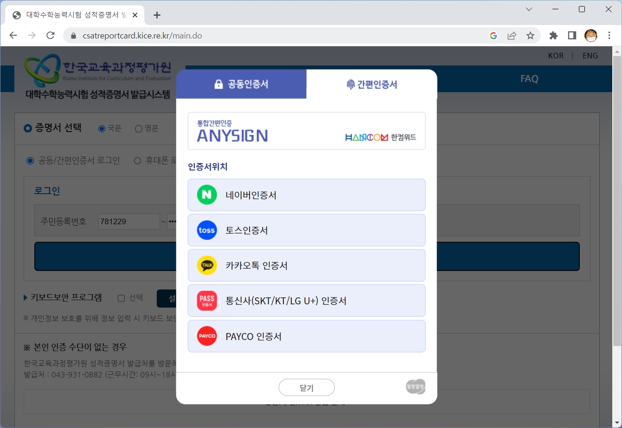Share this page icon
Viewport: 622px width, 428px height.
click(512, 36)
